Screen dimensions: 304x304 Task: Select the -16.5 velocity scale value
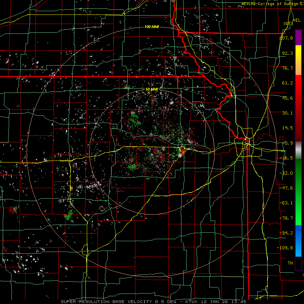(x=286, y=158)
